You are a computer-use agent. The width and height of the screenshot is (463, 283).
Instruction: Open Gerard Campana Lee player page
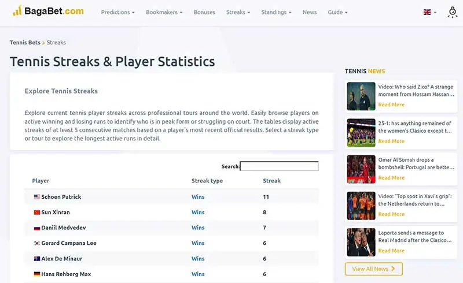pos(69,243)
